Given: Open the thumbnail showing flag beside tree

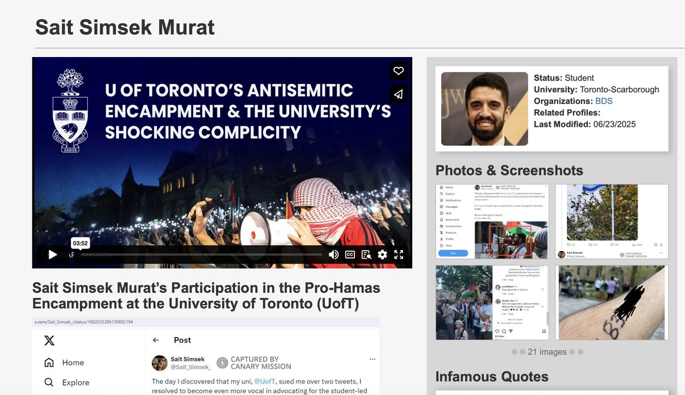Looking at the screenshot, I should click(x=611, y=221).
